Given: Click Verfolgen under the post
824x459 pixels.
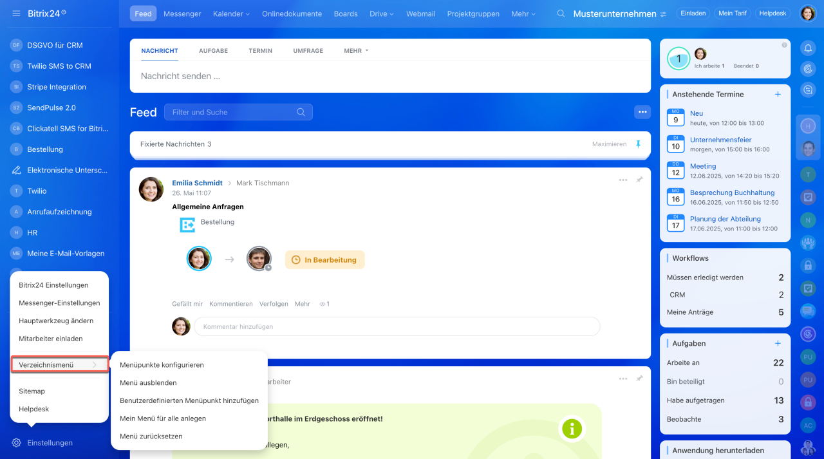Looking at the screenshot, I should pyautogui.click(x=274, y=304).
